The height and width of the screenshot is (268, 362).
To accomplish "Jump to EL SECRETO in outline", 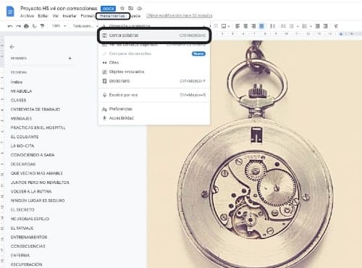I will [22, 209].
